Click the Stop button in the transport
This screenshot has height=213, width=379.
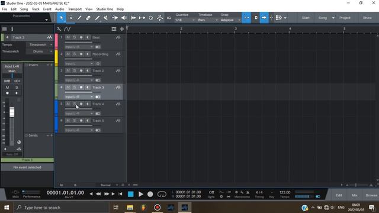130,194
